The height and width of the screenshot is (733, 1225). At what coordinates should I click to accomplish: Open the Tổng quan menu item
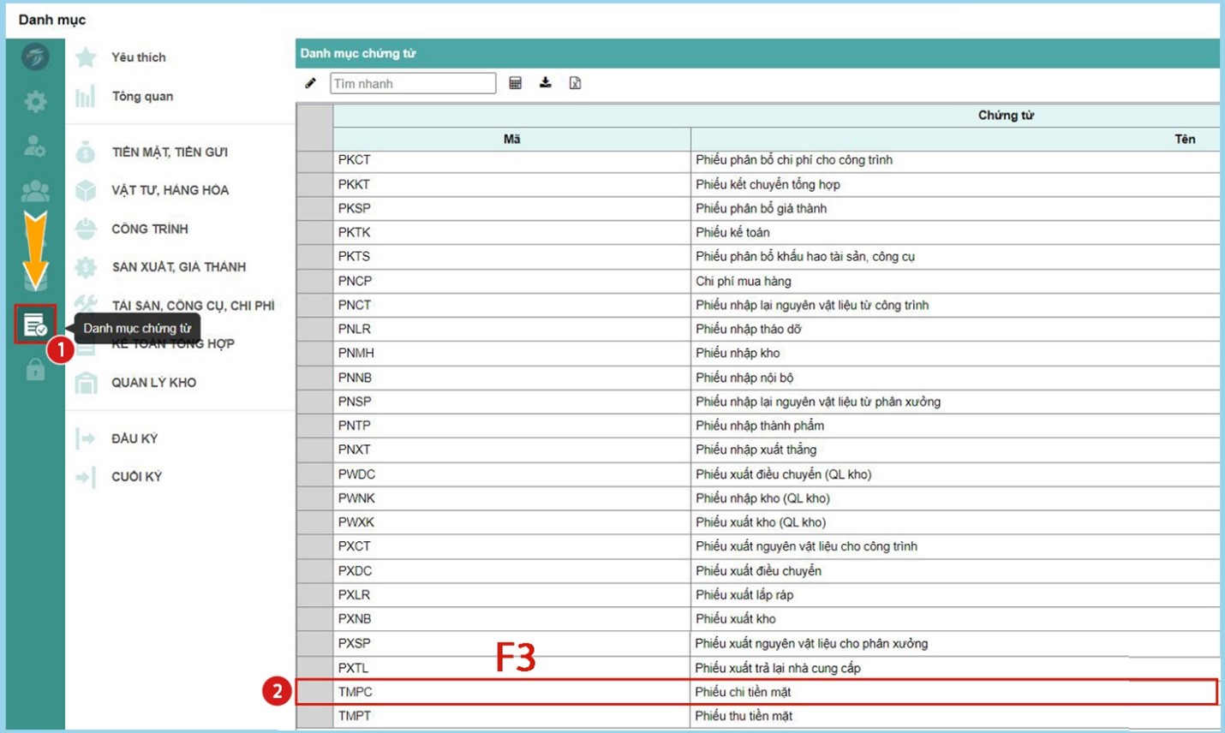tap(142, 97)
